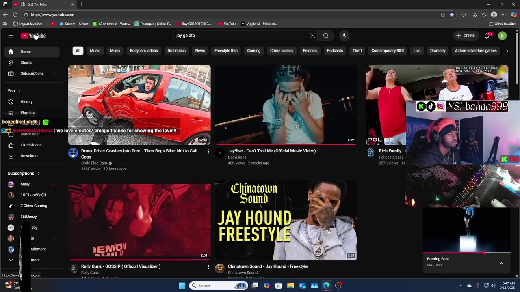Select the Drill music chip

coord(176,51)
